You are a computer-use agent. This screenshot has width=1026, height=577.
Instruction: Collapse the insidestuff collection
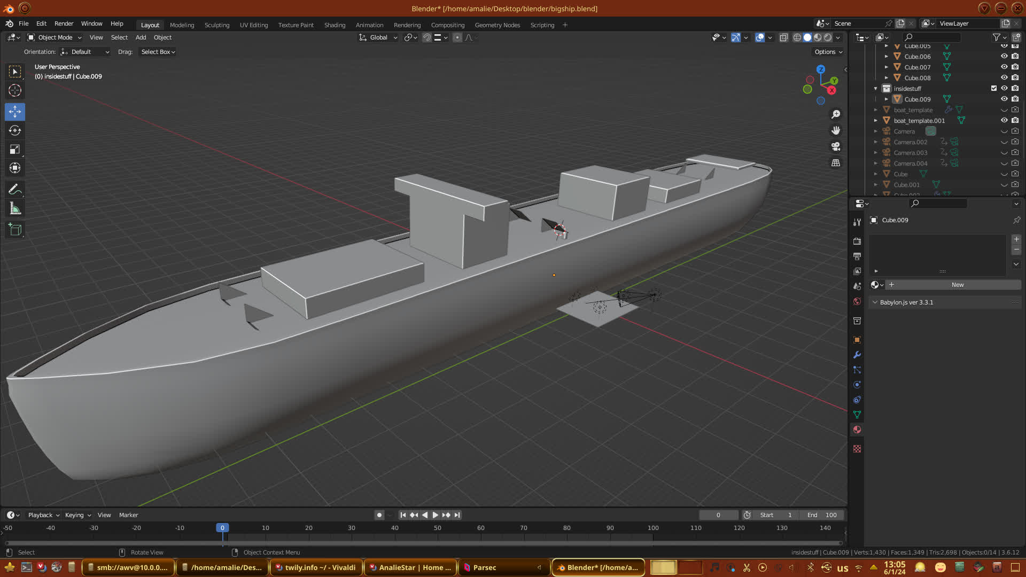(x=875, y=89)
